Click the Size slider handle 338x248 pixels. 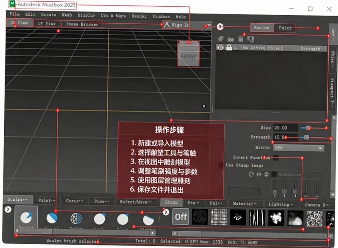click(x=308, y=128)
